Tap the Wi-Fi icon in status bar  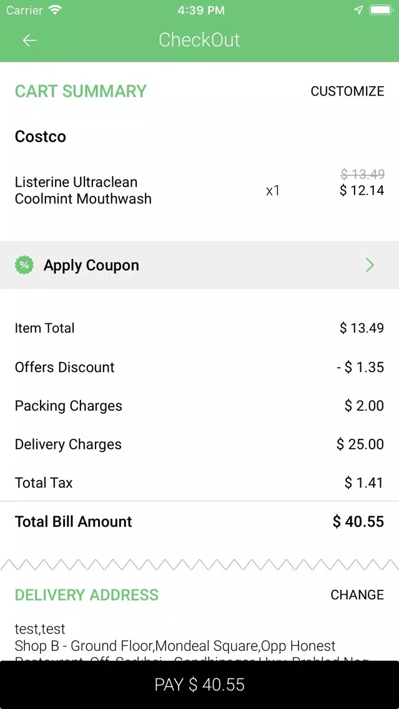point(55,10)
